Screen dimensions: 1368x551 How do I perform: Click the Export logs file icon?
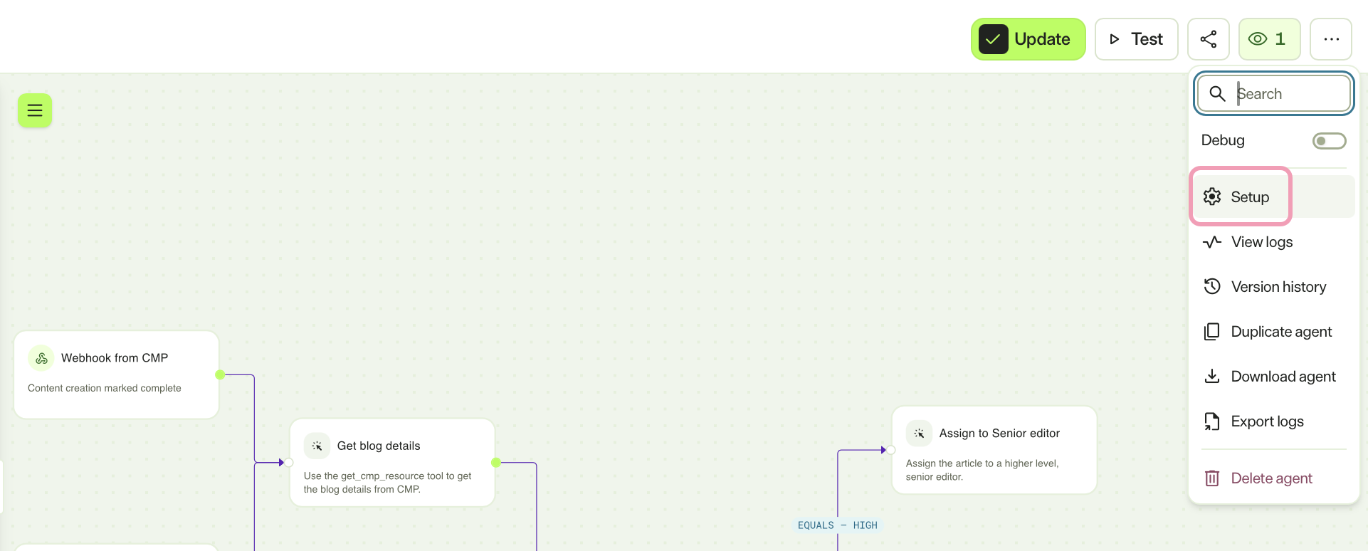(x=1211, y=421)
